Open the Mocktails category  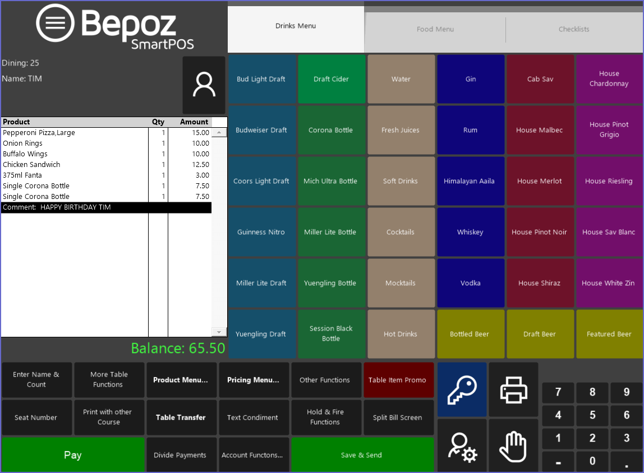(401, 283)
